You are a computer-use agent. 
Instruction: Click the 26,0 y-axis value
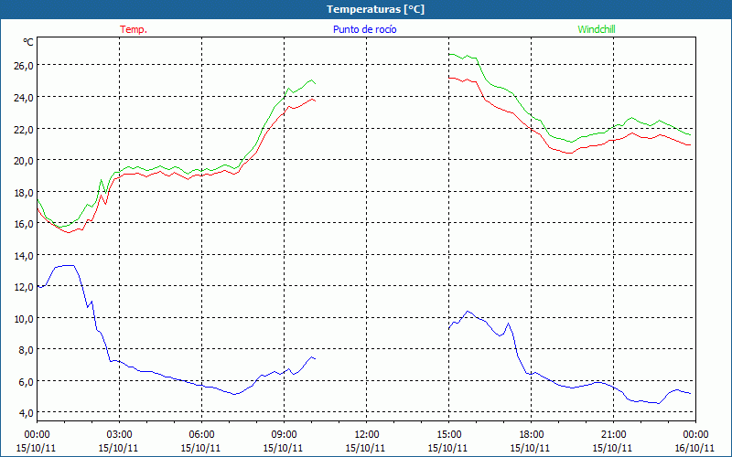pyautogui.click(x=24, y=65)
